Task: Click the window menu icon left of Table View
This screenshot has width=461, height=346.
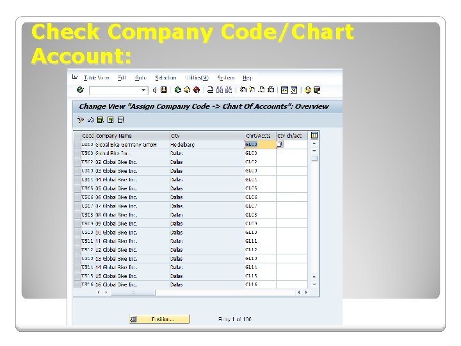Action: pos(75,77)
